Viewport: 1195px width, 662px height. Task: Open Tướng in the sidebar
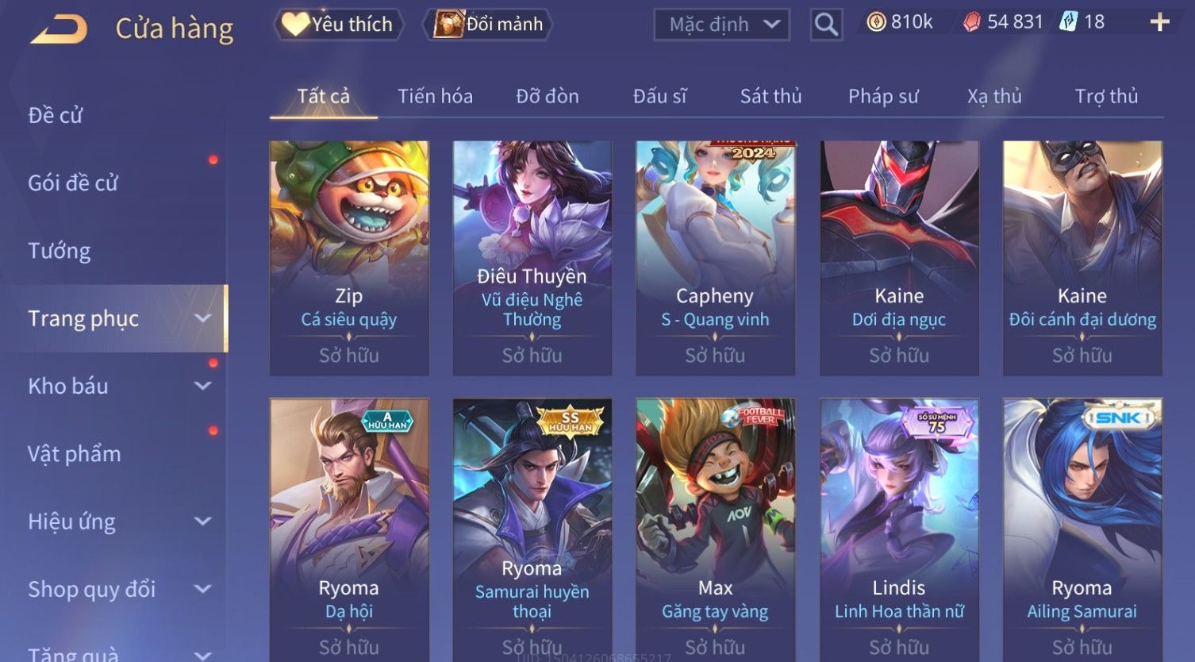pyautogui.click(x=60, y=251)
